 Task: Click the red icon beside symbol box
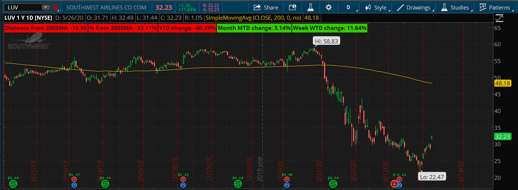click(56, 7)
